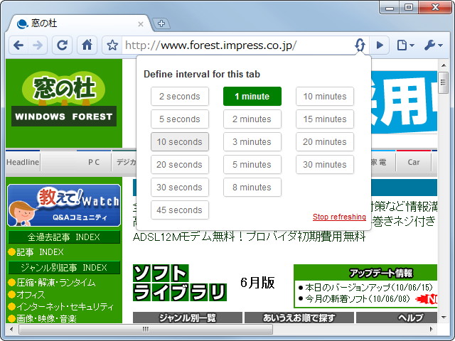Set interval to 20 seconds

(x=180, y=164)
